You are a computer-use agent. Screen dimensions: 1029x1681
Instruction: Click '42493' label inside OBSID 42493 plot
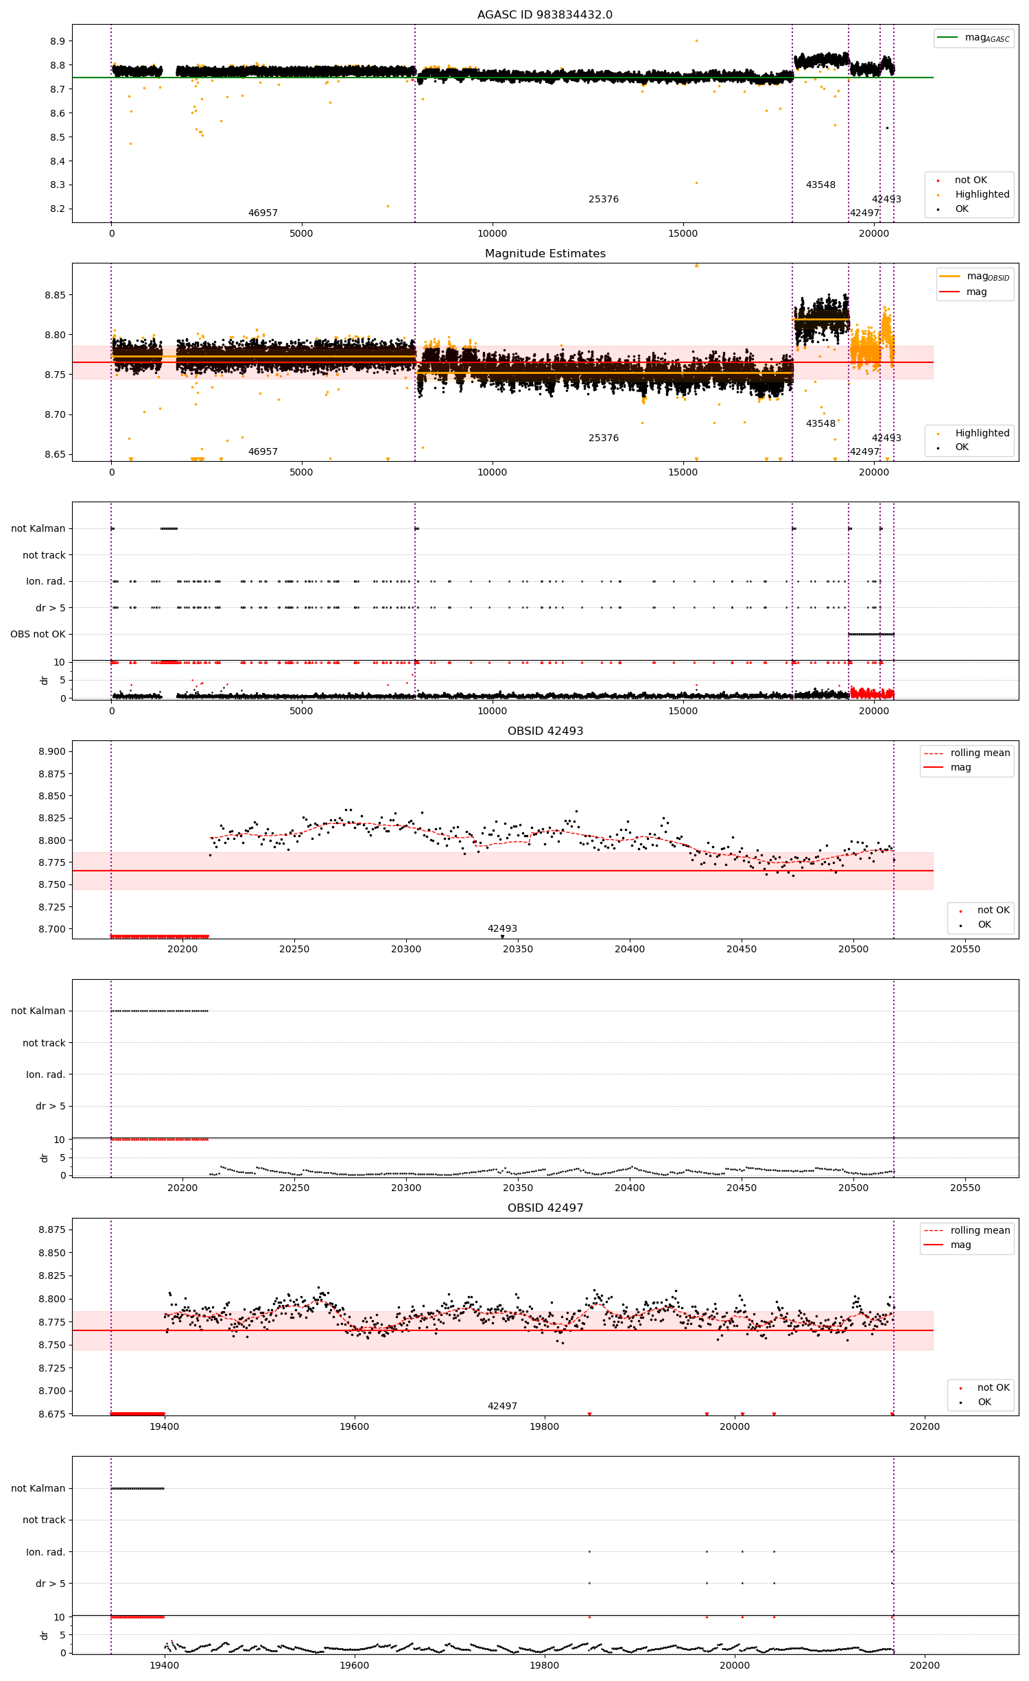click(x=502, y=928)
